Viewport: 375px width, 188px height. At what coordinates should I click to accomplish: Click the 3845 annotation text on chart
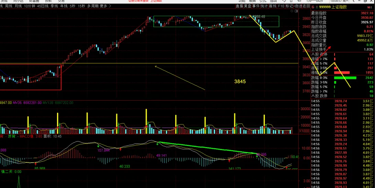pos(240,81)
